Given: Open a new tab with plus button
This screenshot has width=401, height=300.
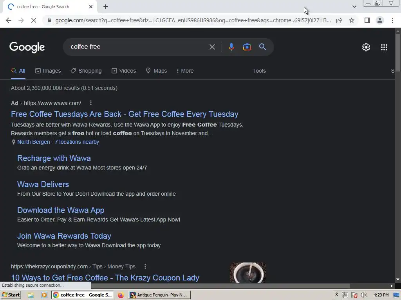Looking at the screenshot, I should (106, 7).
